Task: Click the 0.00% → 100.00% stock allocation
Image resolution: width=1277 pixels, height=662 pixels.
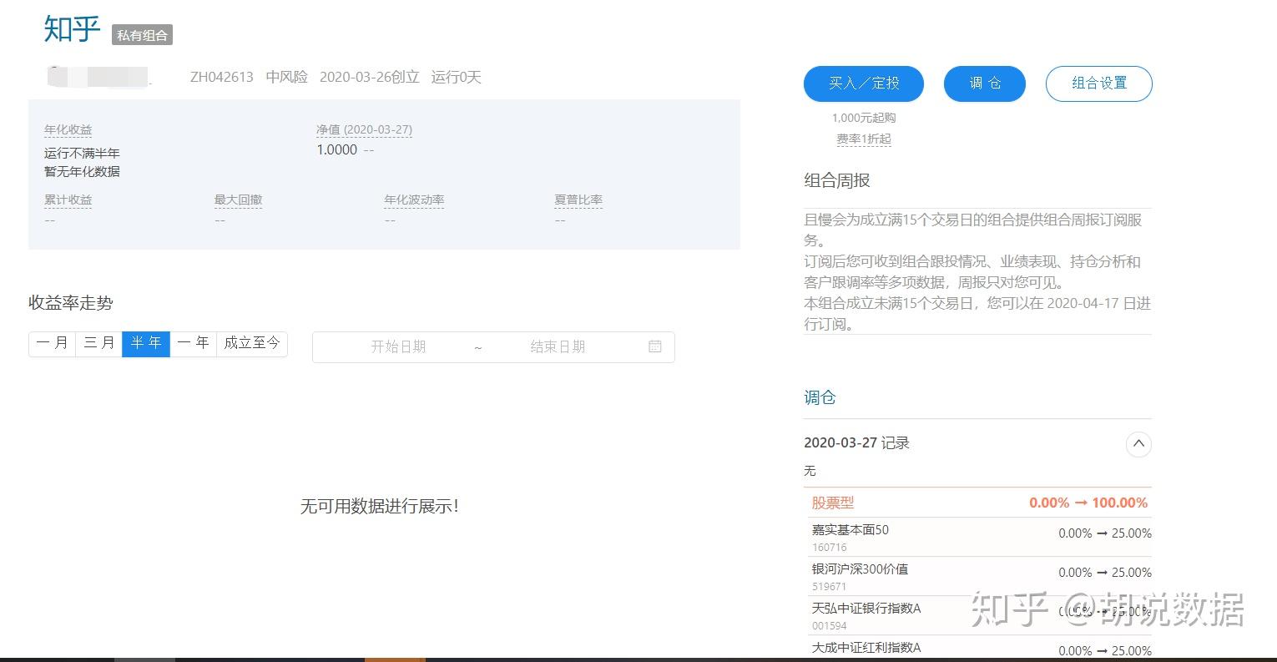Action: [x=1088, y=503]
